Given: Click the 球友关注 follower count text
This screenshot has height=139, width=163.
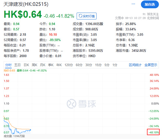Looking at the screenshot, I should click(x=151, y=14).
